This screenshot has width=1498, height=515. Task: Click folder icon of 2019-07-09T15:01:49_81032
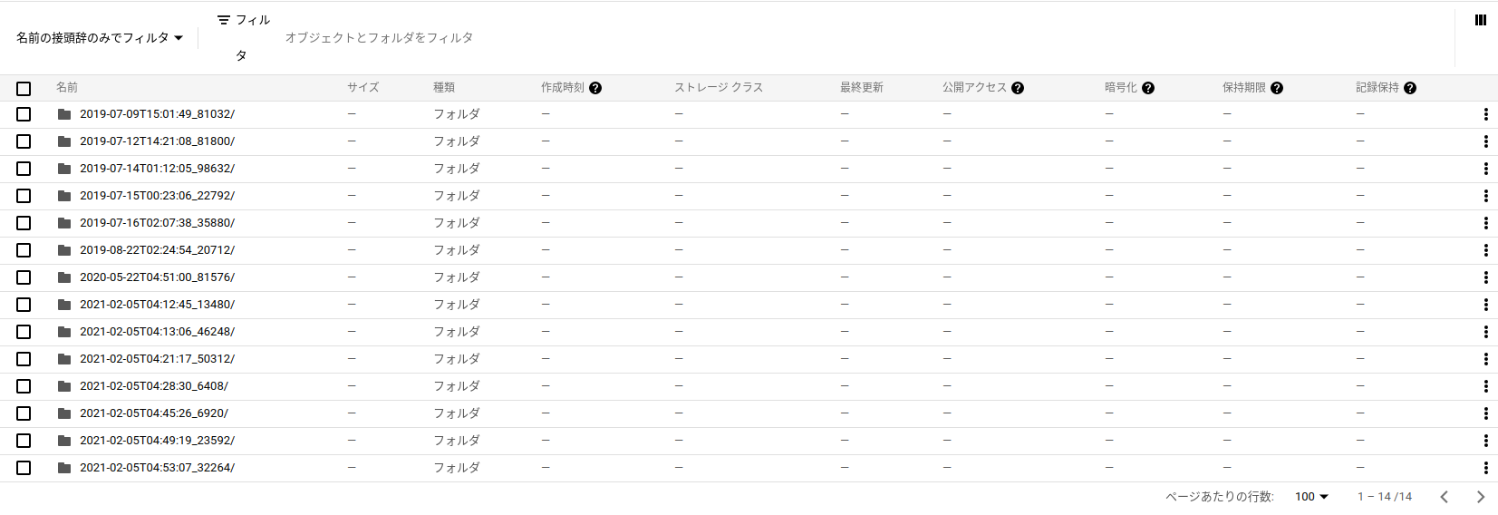(x=64, y=114)
